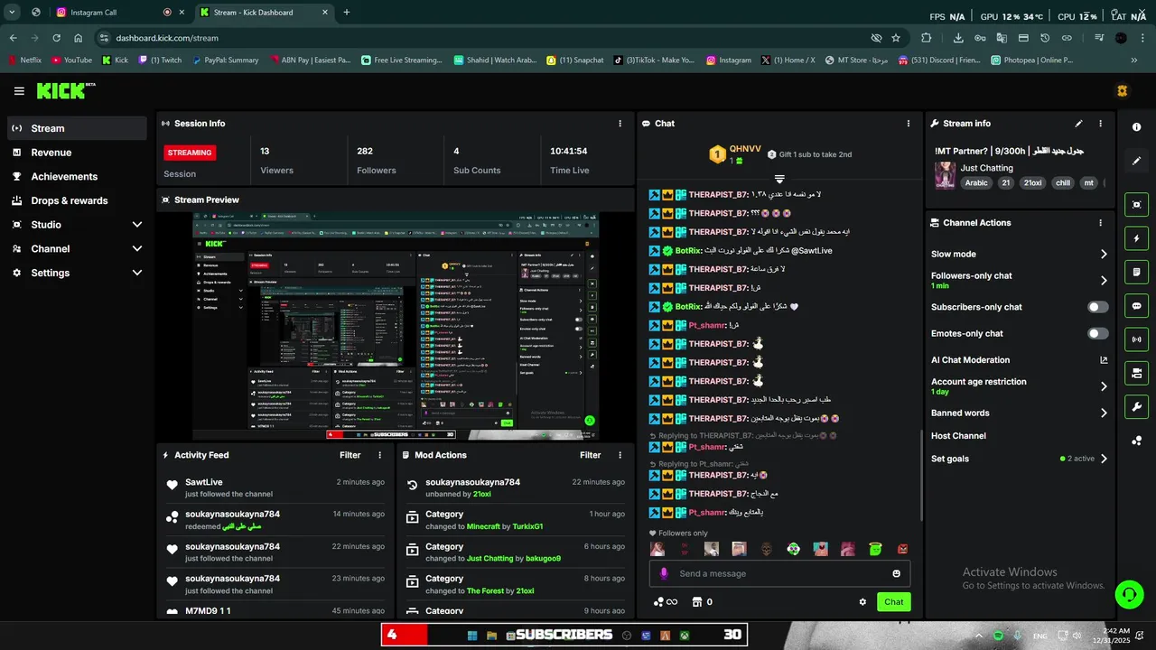Screen dimensions: 1156x650
Task: Open the Session Info three-dot menu
Action: point(620,124)
